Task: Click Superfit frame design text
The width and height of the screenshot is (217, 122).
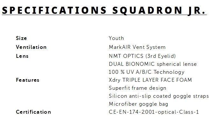Action: click(x=137, y=88)
